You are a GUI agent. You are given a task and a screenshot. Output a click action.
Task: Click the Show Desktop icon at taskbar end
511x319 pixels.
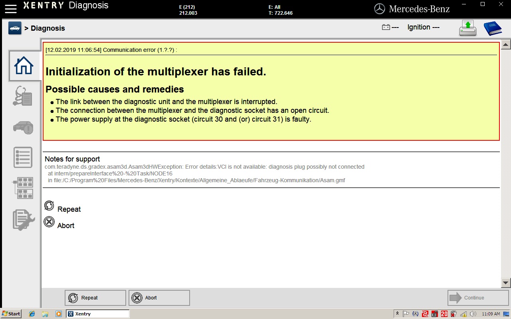506,314
